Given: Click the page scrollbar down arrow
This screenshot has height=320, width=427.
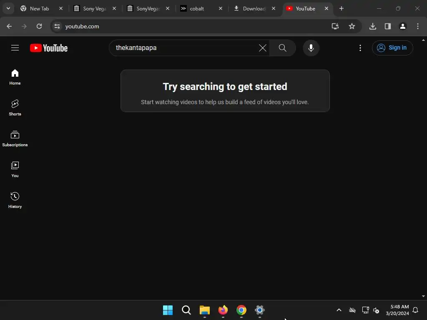Looking at the screenshot, I should (424, 296).
